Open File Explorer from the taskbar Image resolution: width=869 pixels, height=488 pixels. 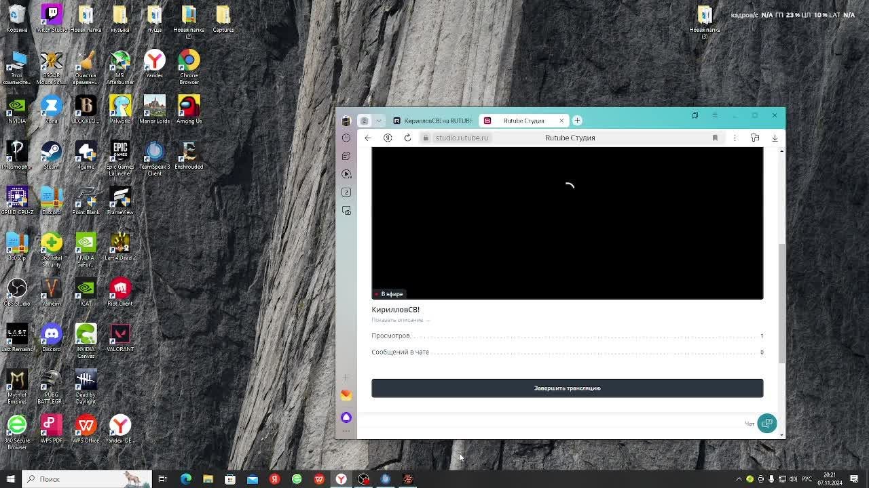coord(208,479)
